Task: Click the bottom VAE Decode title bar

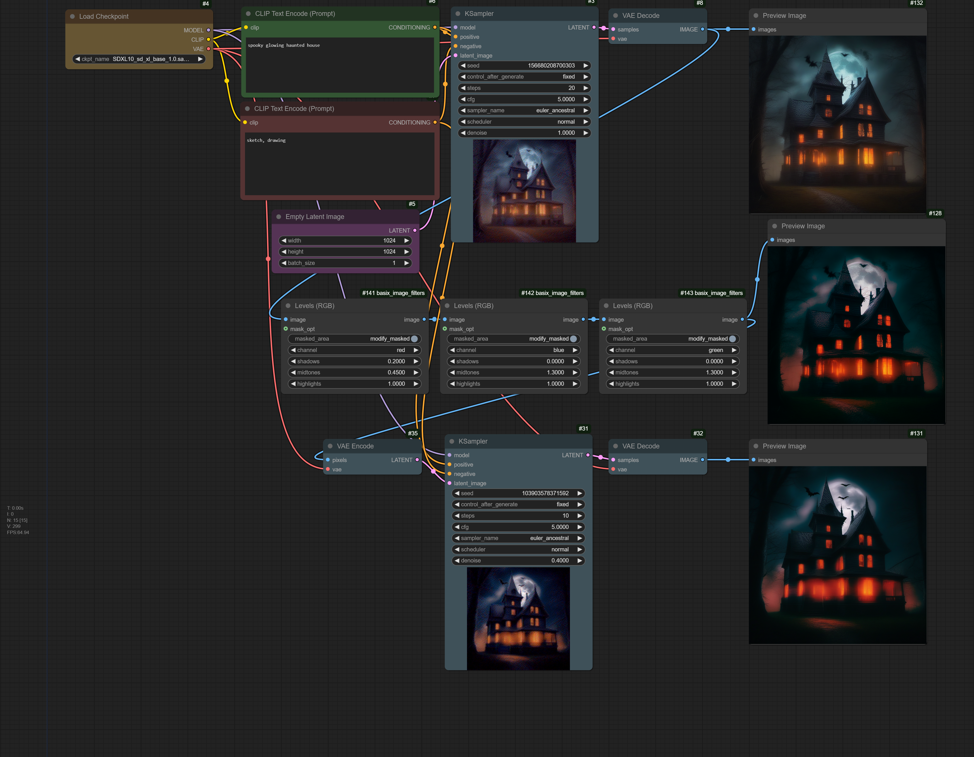Action: pos(658,446)
